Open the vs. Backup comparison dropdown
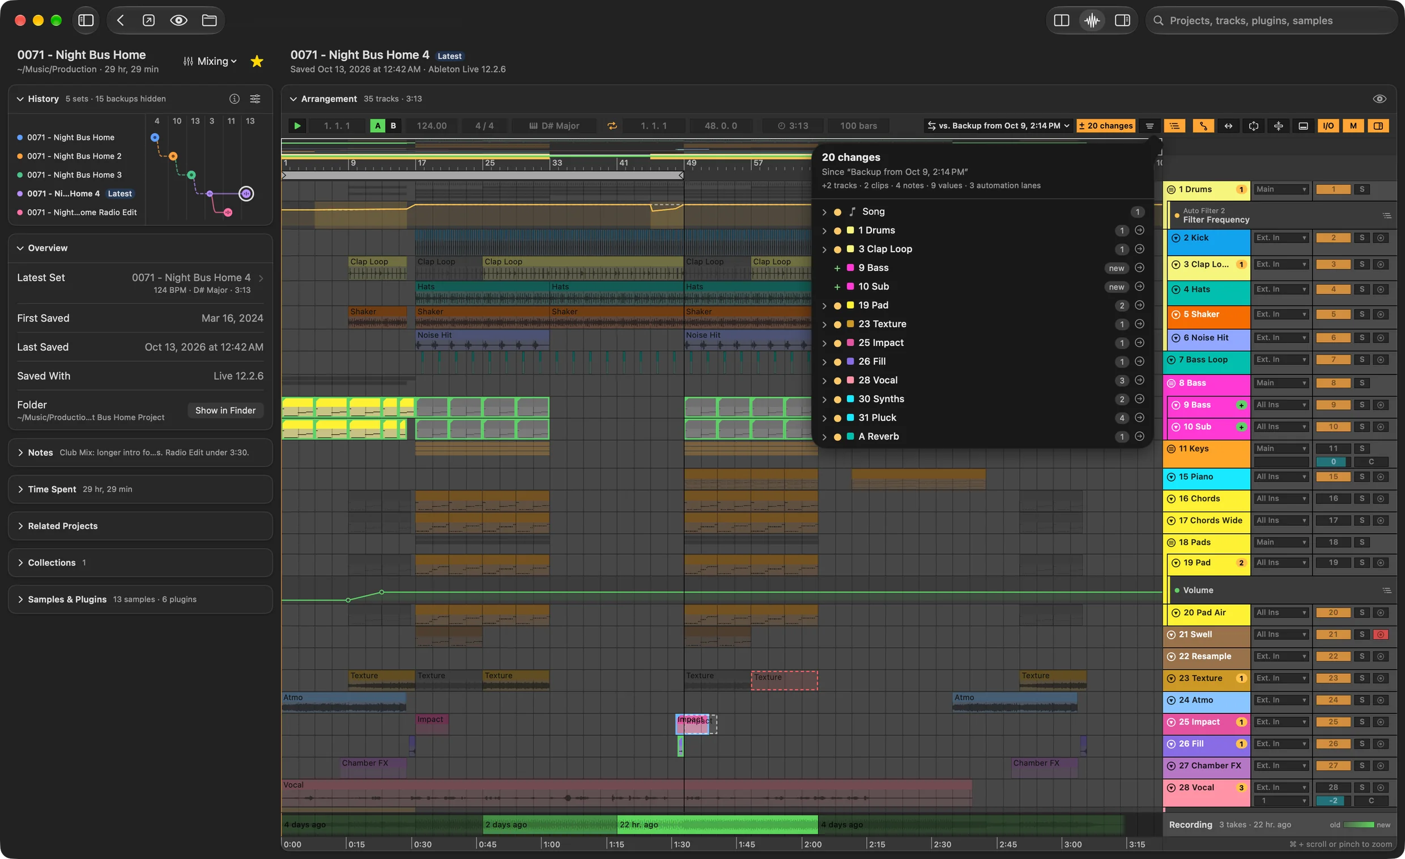1405x859 pixels. [x=998, y=125]
